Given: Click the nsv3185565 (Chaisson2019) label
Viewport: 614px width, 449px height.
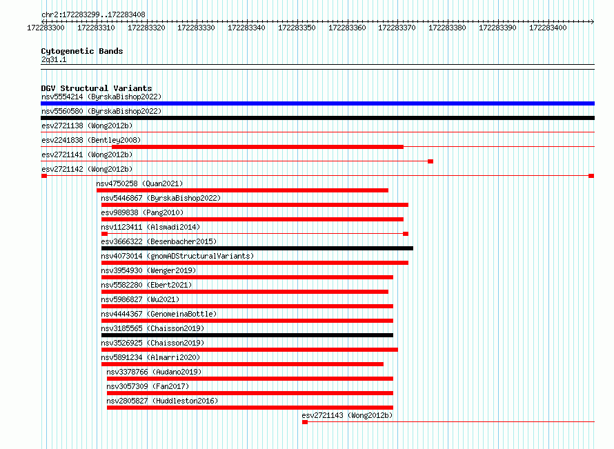Looking at the screenshot, I should coord(152,328).
